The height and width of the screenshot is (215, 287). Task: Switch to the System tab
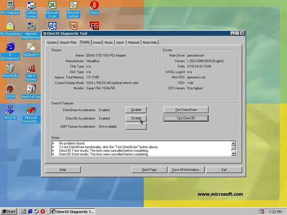52,43
